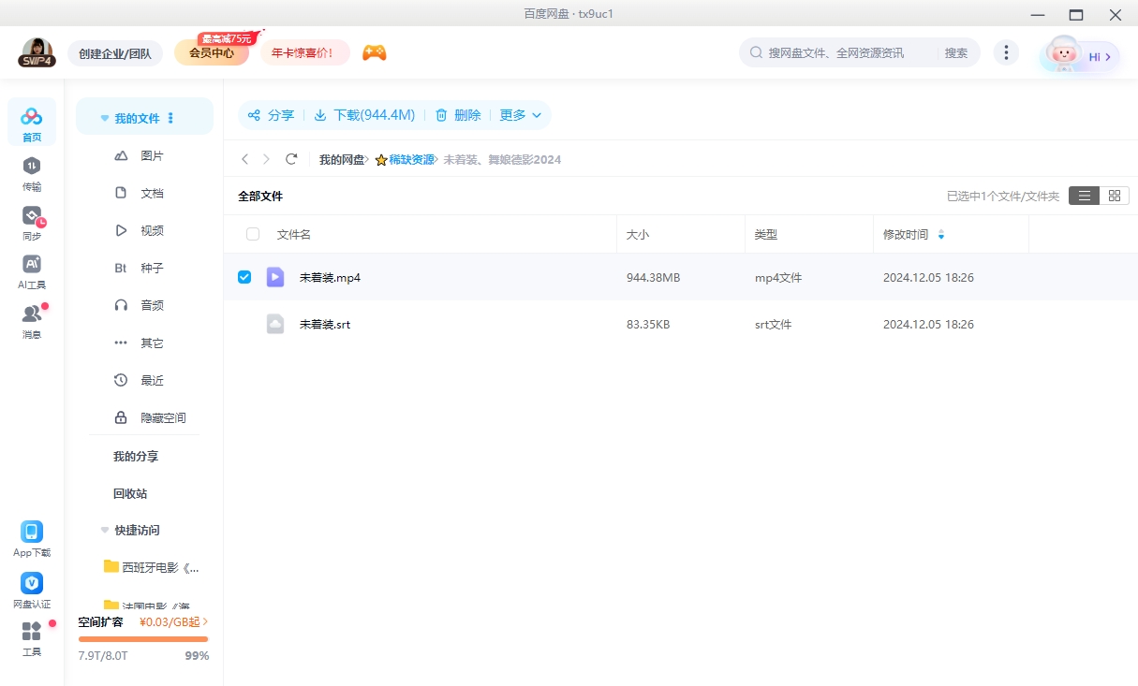
Task: Open the three-dot menu beside the search bar
Action: click(x=1006, y=52)
